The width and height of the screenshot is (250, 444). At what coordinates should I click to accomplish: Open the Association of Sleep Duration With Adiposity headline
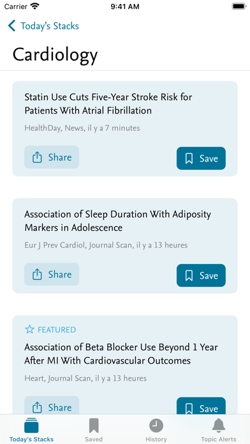pos(118,221)
